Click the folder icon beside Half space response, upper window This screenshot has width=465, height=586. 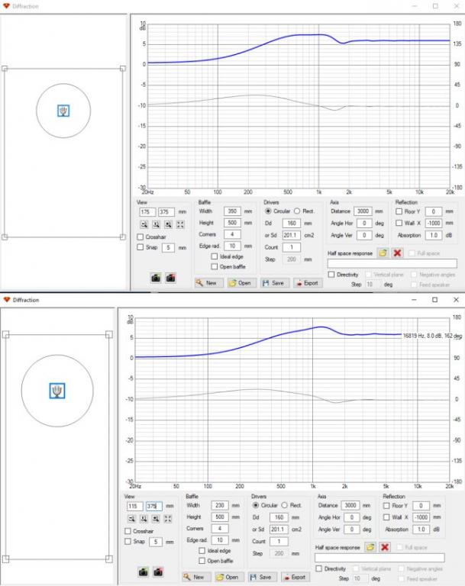(383, 253)
